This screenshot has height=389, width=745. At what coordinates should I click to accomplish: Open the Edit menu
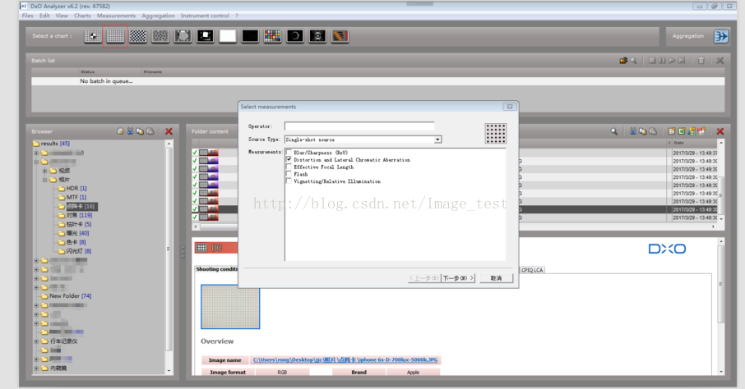tap(44, 16)
